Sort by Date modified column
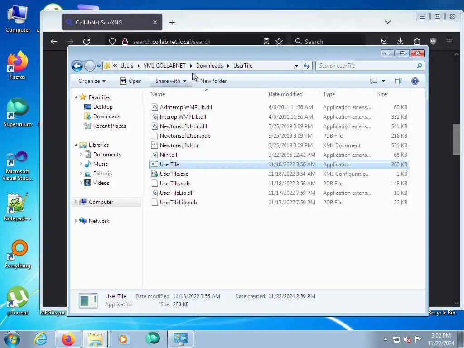 pyautogui.click(x=292, y=94)
